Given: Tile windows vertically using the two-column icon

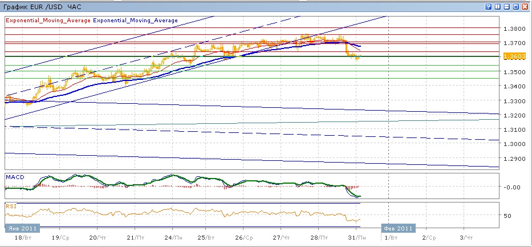Looking at the screenshot, I should pos(498,6).
